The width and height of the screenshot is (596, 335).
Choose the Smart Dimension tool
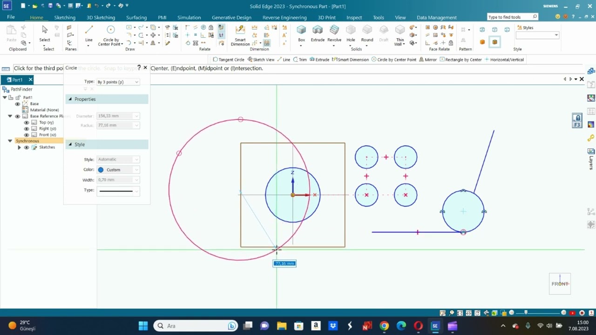click(240, 35)
